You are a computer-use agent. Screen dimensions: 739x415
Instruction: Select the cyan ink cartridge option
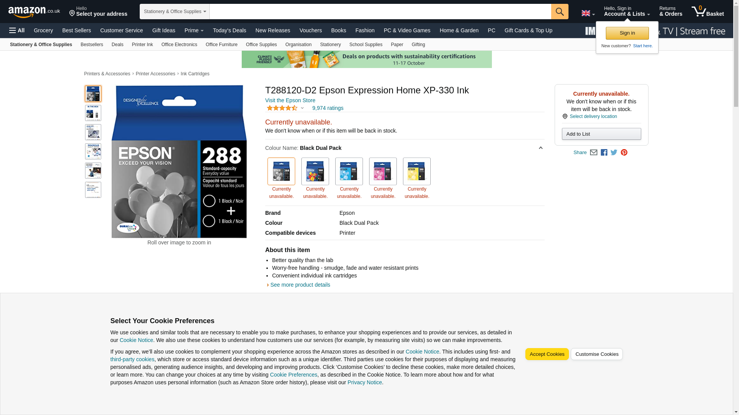[x=349, y=171]
